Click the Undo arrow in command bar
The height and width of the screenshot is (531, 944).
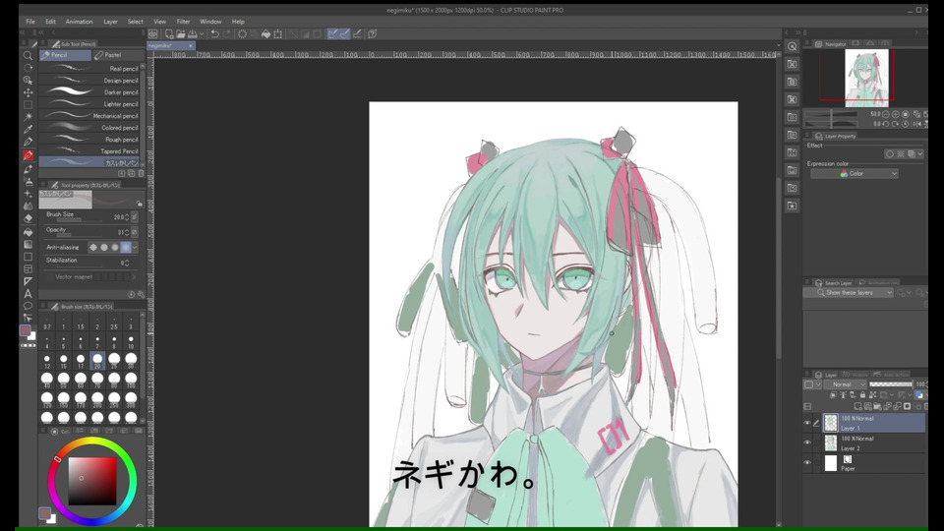214,34
